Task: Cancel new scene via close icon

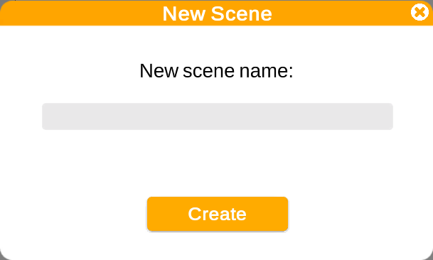Action: point(419,12)
